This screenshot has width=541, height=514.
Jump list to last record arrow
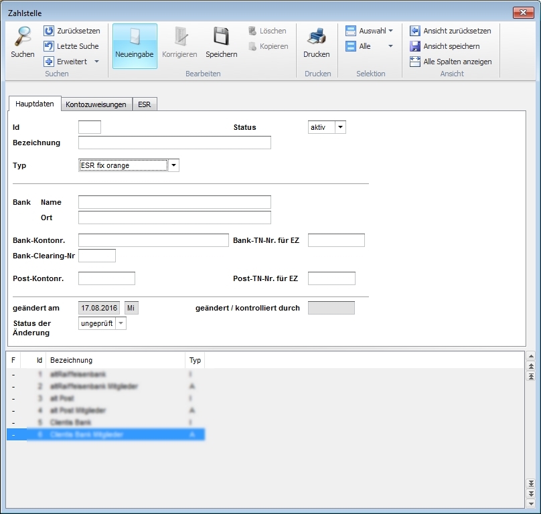coord(531,483)
